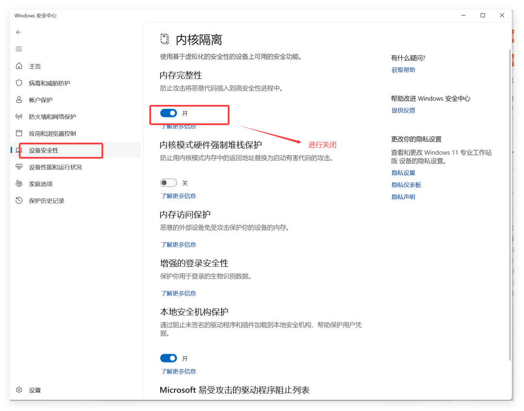Click the 获取帮助 link
The image size is (524, 411).
tap(403, 70)
